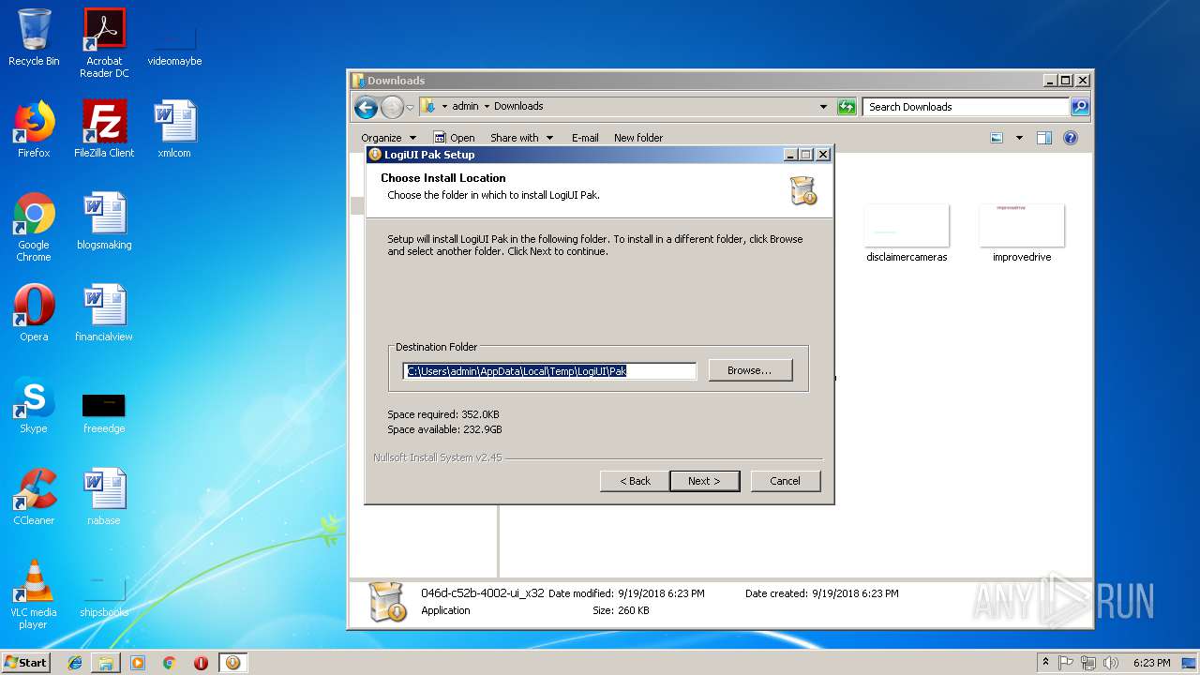This screenshot has height=675, width=1200.
Task: Launch Google Chrome desktop shortcut
Action: [34, 227]
